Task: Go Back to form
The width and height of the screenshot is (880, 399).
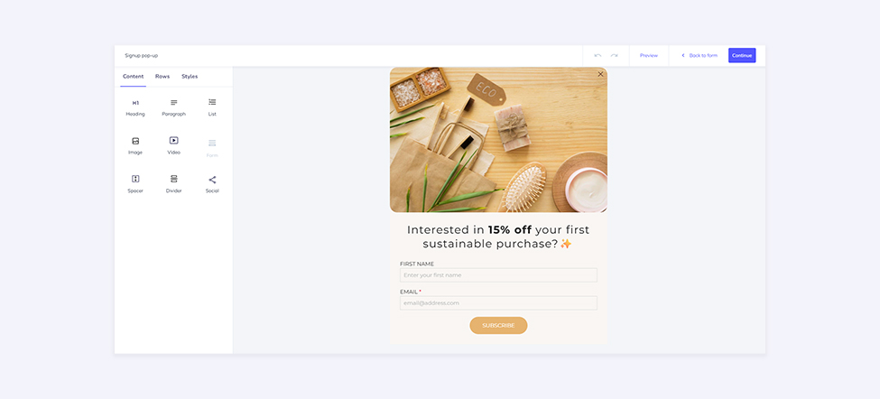Action: pos(699,56)
